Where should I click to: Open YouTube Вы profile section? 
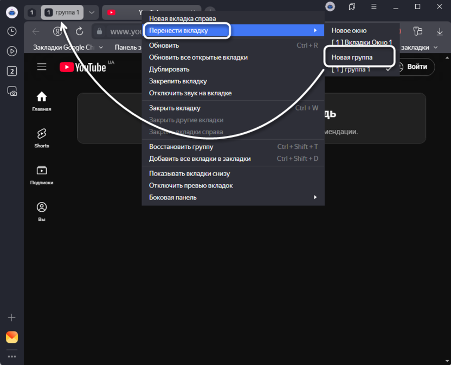point(42,212)
